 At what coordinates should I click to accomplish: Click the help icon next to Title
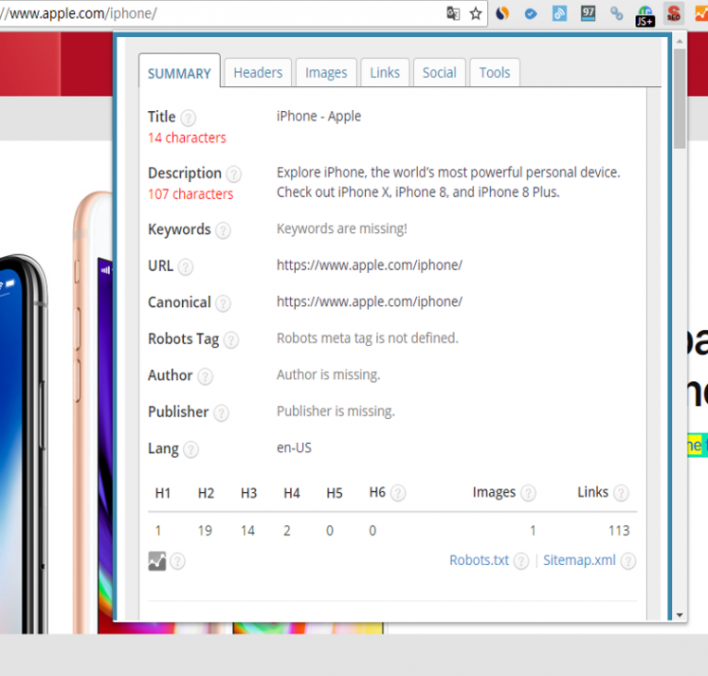point(189,117)
